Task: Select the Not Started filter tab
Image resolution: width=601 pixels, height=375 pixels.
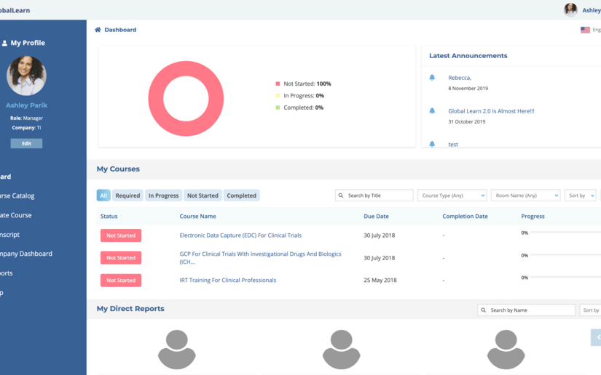Action: (x=203, y=195)
